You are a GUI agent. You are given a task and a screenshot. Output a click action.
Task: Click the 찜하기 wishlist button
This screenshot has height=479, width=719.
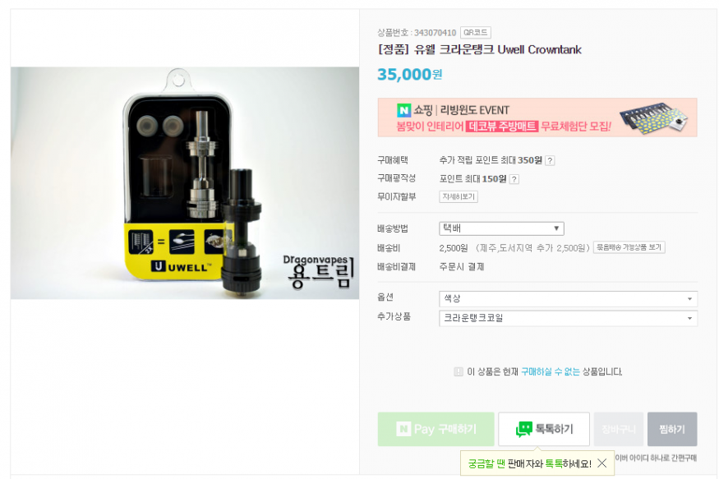[672, 429]
